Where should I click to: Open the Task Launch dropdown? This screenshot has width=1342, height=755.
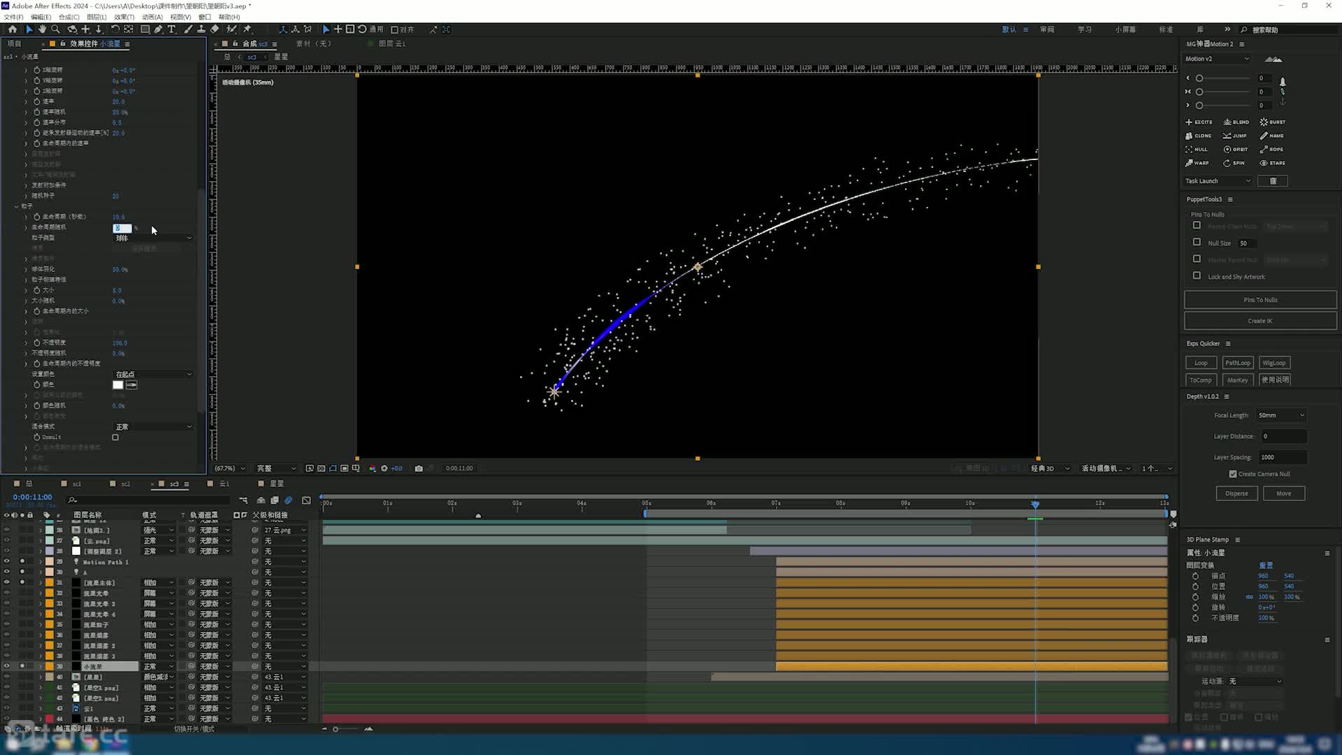pos(1218,181)
